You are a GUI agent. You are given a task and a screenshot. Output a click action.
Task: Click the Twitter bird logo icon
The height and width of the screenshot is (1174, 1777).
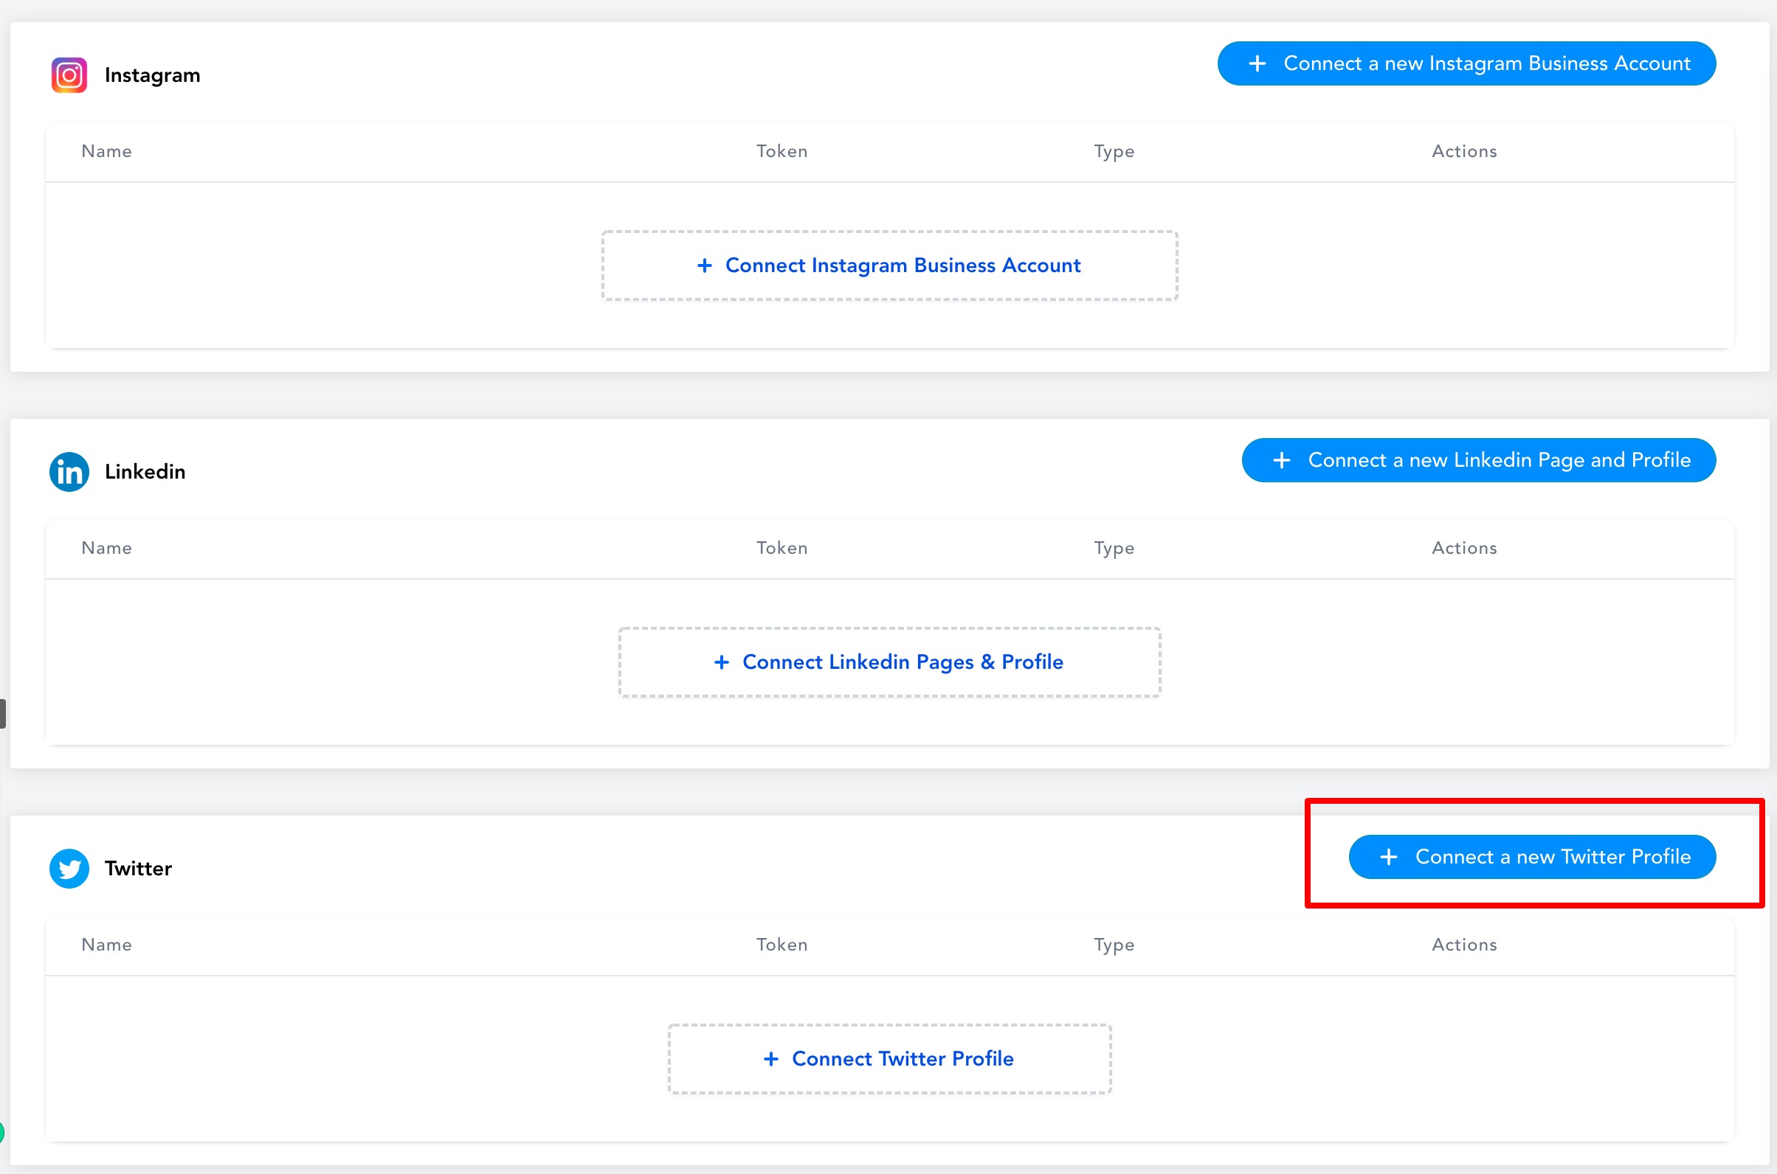69,869
